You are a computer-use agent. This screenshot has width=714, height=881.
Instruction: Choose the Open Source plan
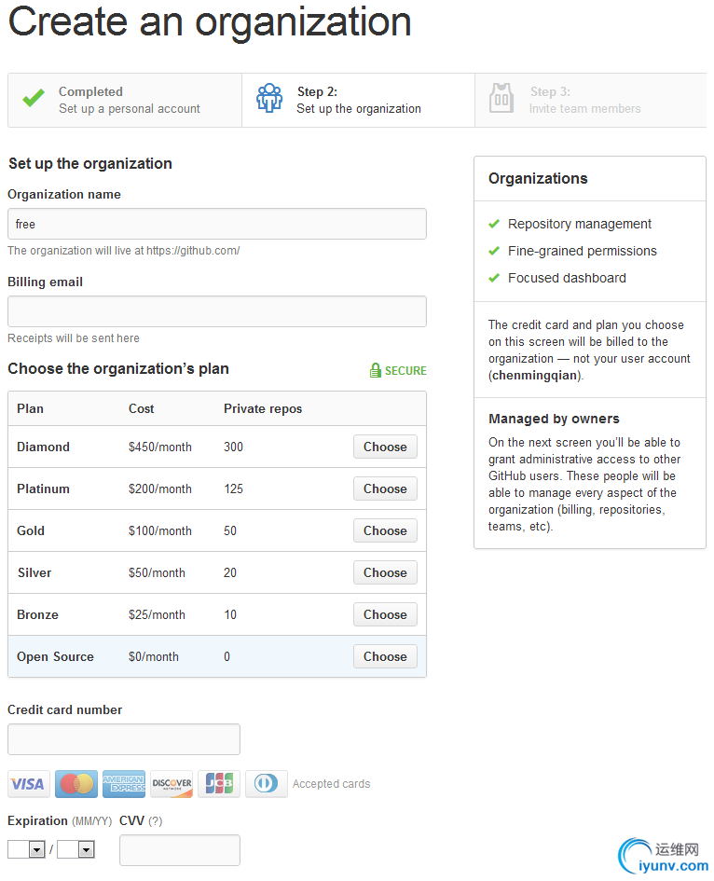point(385,656)
